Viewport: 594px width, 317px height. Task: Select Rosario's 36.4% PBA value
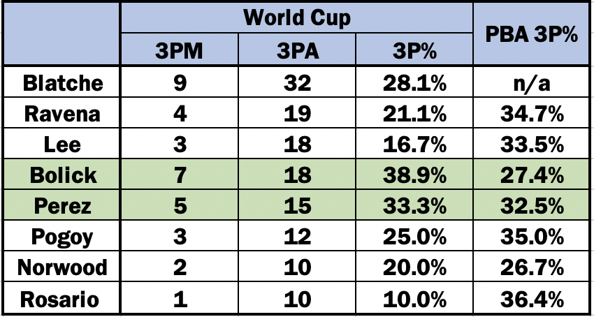(x=531, y=298)
